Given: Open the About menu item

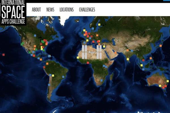Looking at the screenshot, I should point(36,10).
